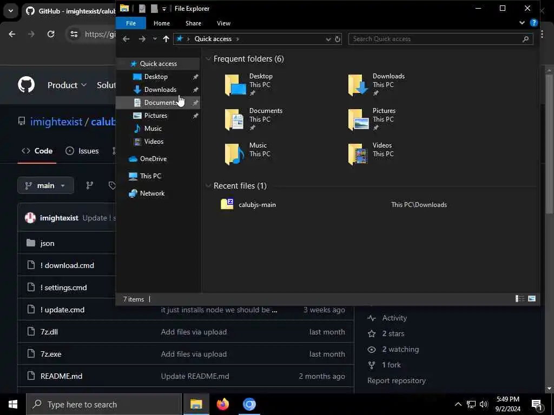This screenshot has width=554, height=415.
Task: Reload the GitHub page in browser
Action: 51,34
